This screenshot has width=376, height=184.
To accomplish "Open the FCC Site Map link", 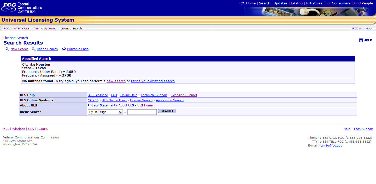I will (362, 29).
